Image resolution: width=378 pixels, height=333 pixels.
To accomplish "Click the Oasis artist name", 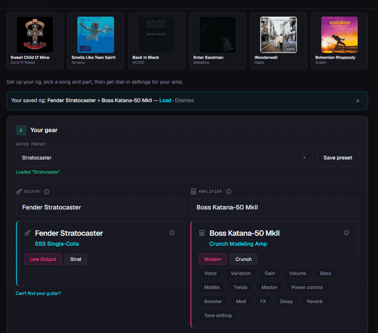I will click(259, 63).
